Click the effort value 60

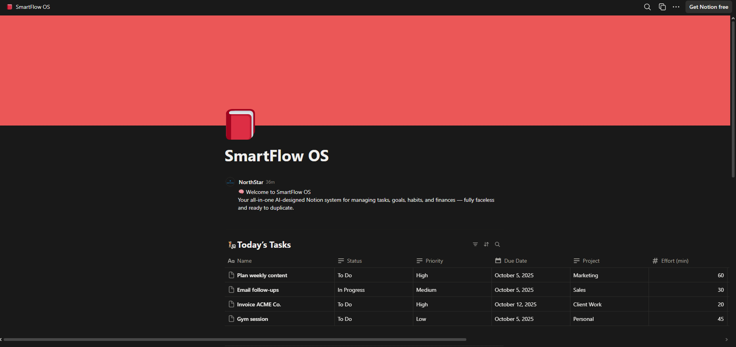pos(688,275)
